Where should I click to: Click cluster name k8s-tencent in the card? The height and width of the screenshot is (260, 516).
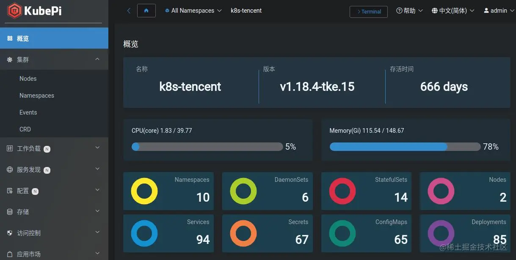pyautogui.click(x=190, y=87)
